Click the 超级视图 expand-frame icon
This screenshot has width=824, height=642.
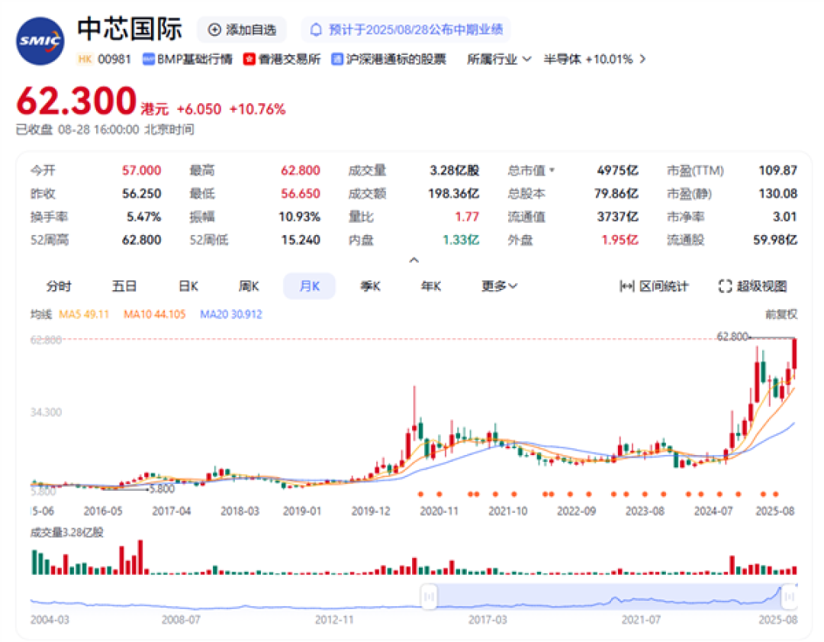pos(726,286)
